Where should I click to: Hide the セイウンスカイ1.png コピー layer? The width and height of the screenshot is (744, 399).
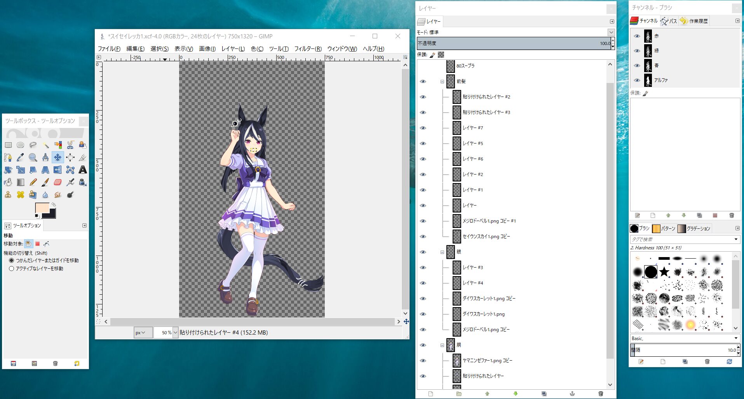pos(423,237)
